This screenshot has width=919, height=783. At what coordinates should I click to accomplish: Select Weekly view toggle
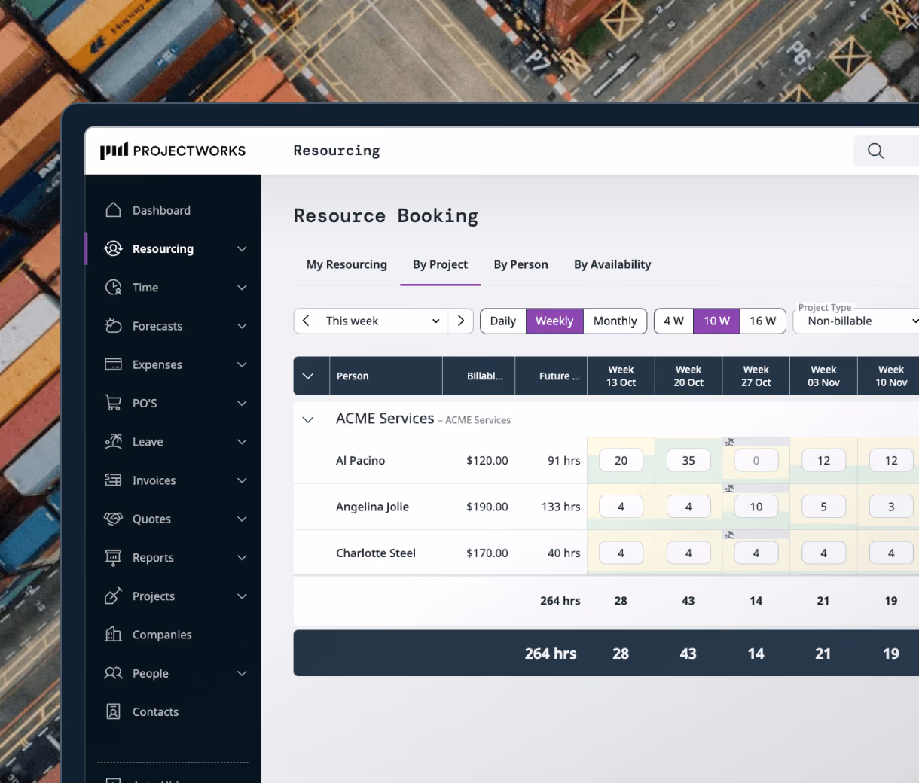pos(554,321)
